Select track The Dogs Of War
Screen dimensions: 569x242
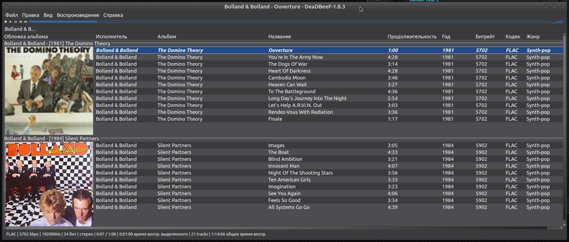click(x=329, y=64)
